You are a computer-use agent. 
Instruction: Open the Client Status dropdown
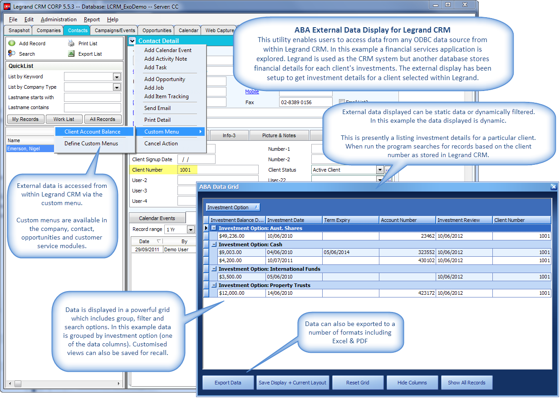click(x=380, y=170)
